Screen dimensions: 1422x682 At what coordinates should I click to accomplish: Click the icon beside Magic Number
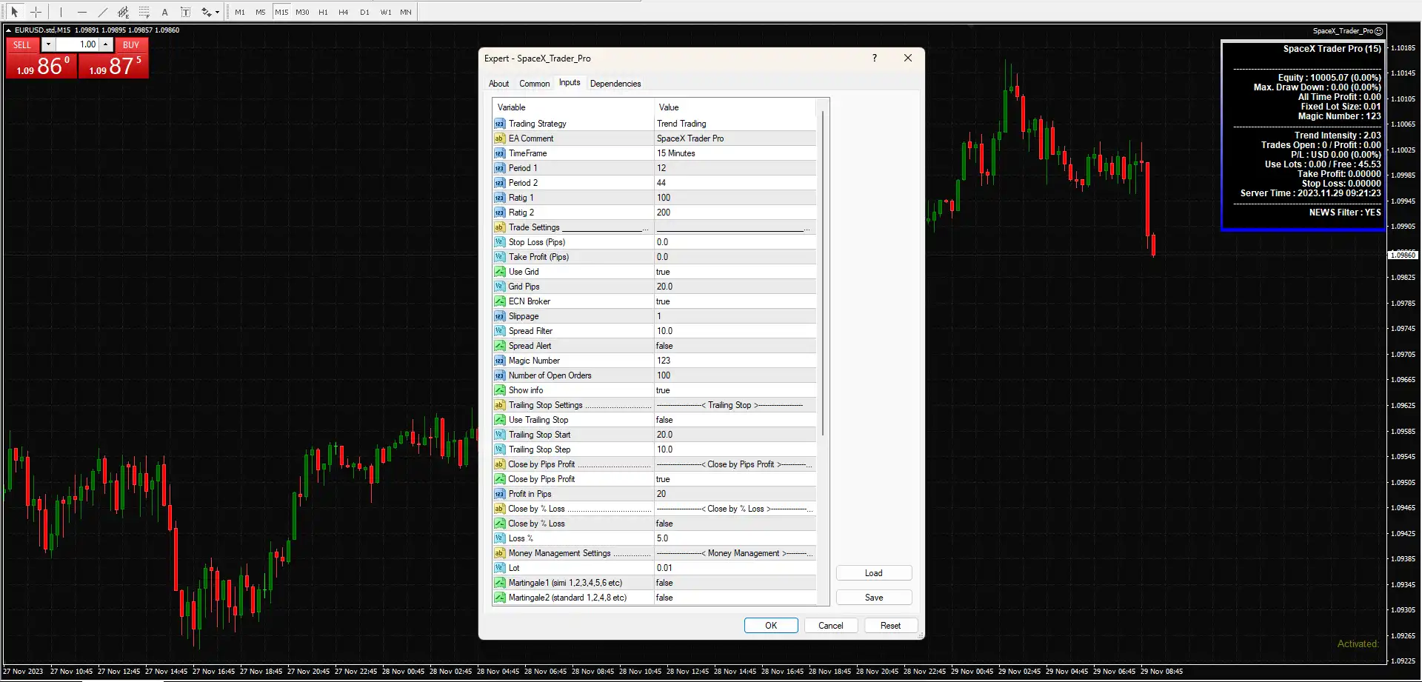coord(499,361)
